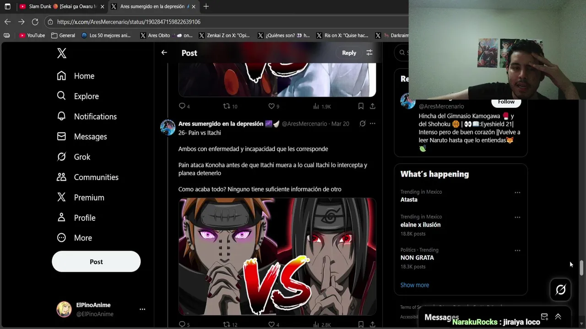This screenshot has width=586, height=329.
Task: Open more options for NON GRATA trend
Action: (x=517, y=250)
